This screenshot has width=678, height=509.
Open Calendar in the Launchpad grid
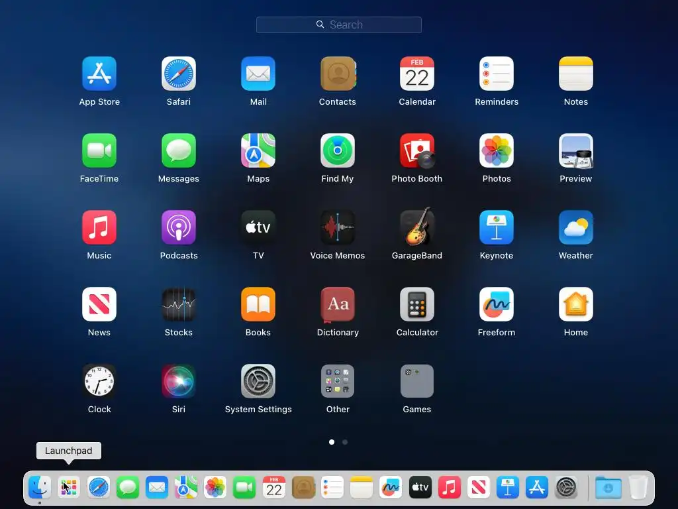[x=417, y=74]
